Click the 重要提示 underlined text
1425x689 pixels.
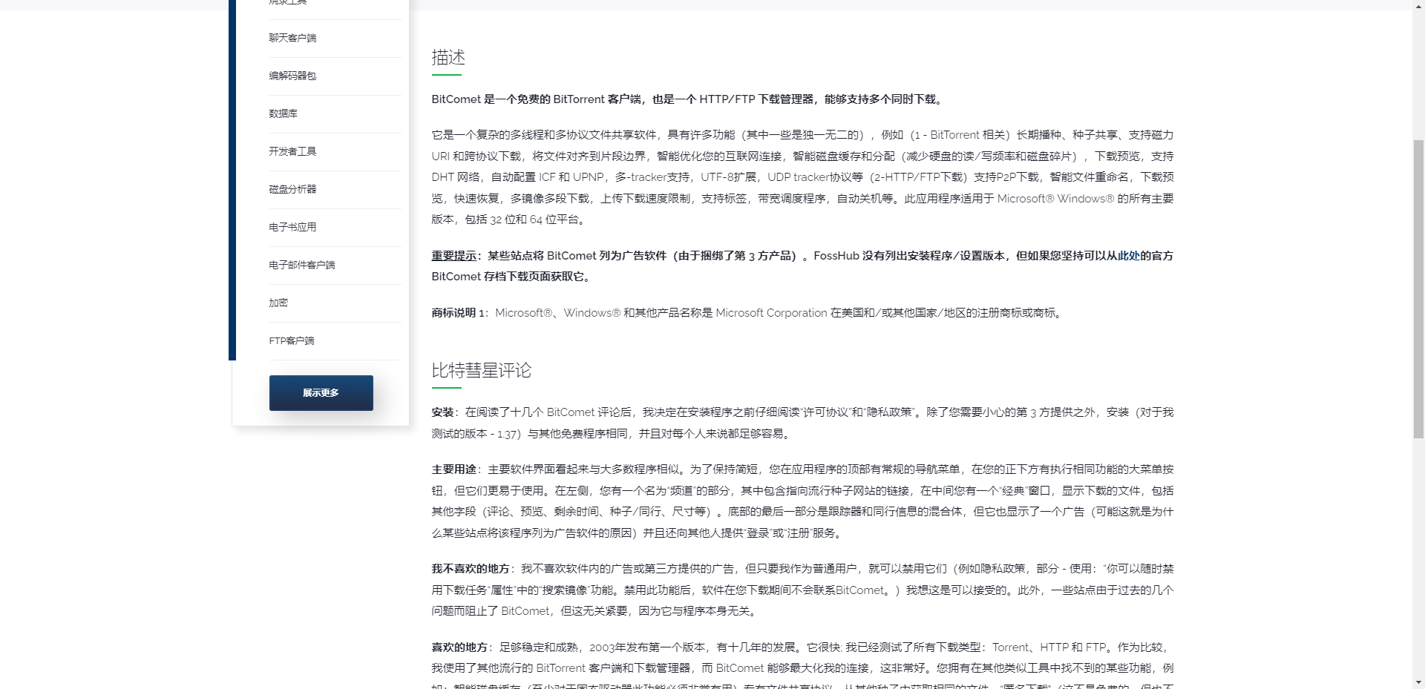click(453, 256)
